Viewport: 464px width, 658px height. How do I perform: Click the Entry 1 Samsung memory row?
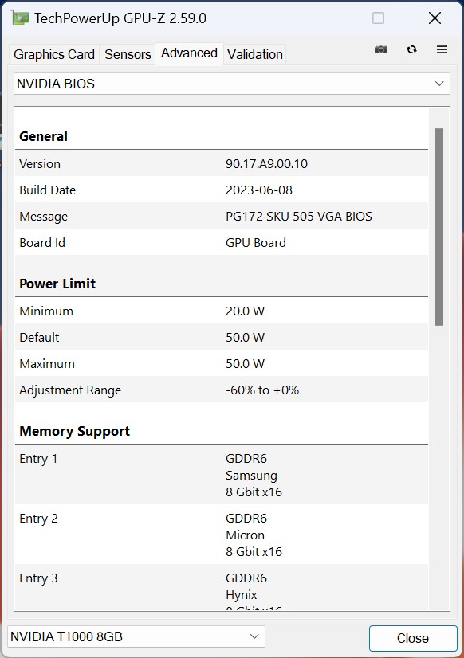[x=222, y=475]
